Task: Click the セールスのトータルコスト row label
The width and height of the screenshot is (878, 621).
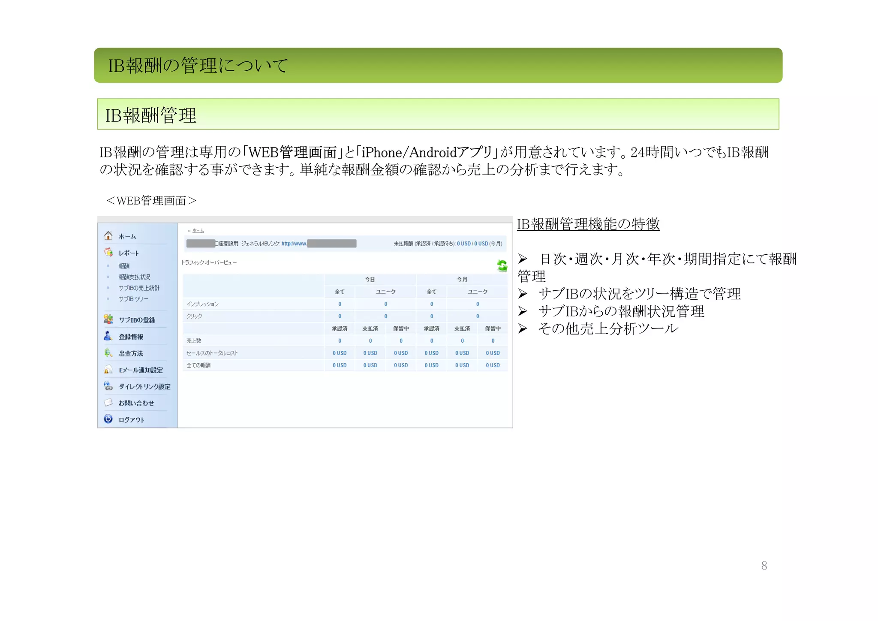Action: click(212, 353)
